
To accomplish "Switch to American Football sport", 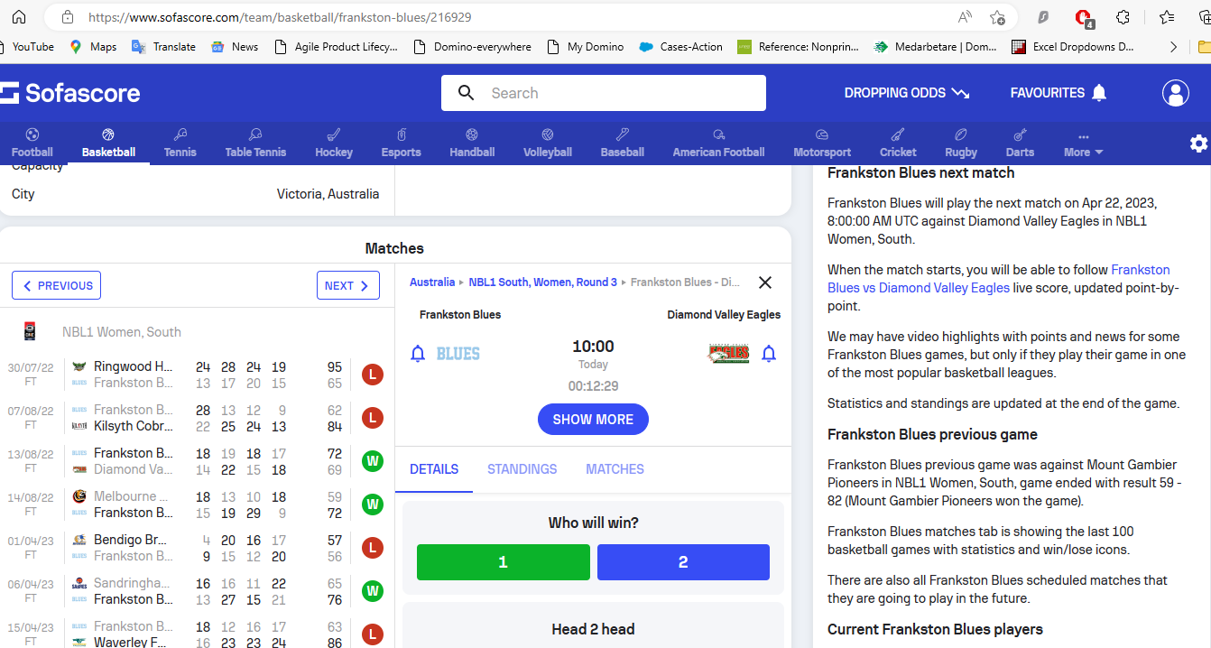I will click(x=718, y=143).
